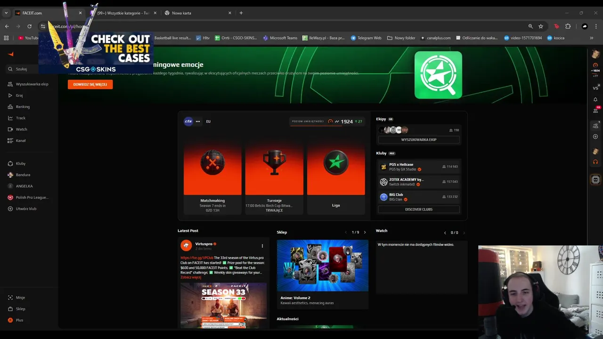The width and height of the screenshot is (603, 339).
Task: Click Utwórz klub plus icon
Action: click(10, 209)
